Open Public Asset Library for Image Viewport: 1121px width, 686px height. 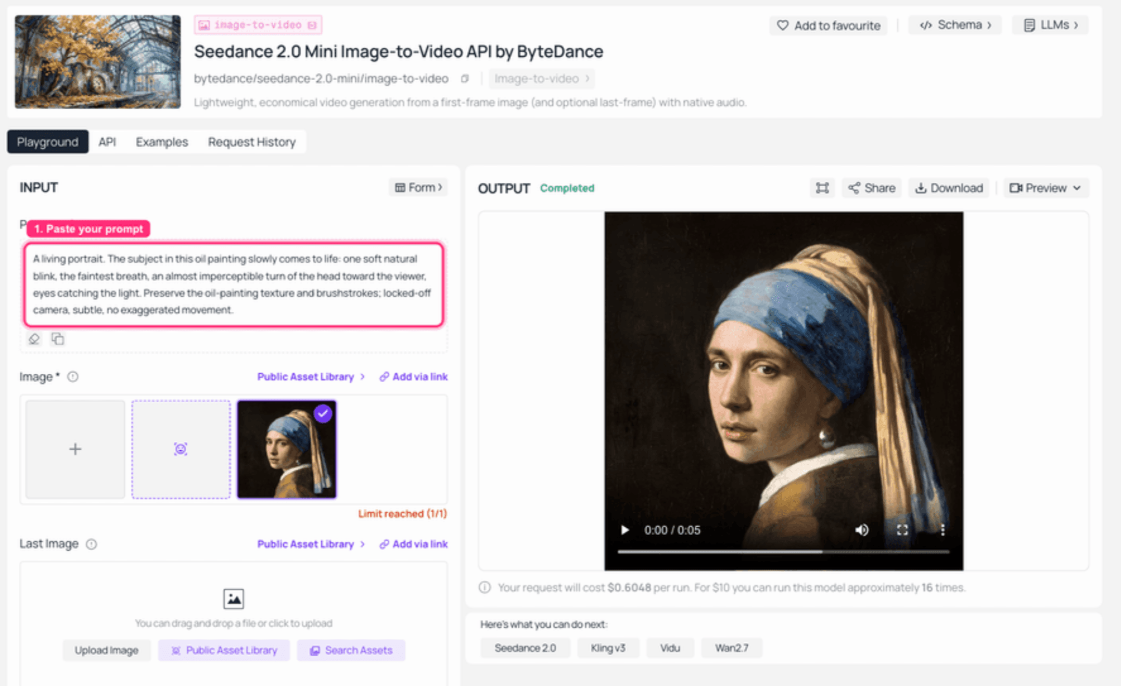[311, 376]
